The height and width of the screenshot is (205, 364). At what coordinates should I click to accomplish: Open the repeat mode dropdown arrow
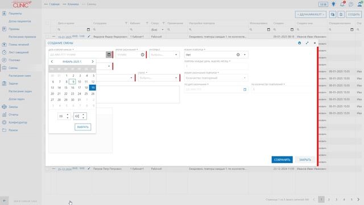[245, 55]
